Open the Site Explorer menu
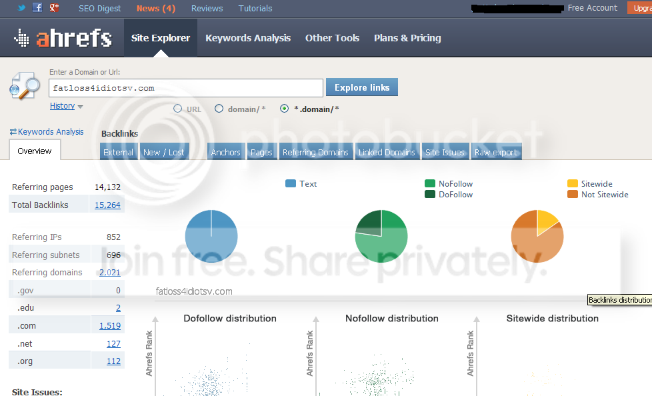 pos(161,38)
